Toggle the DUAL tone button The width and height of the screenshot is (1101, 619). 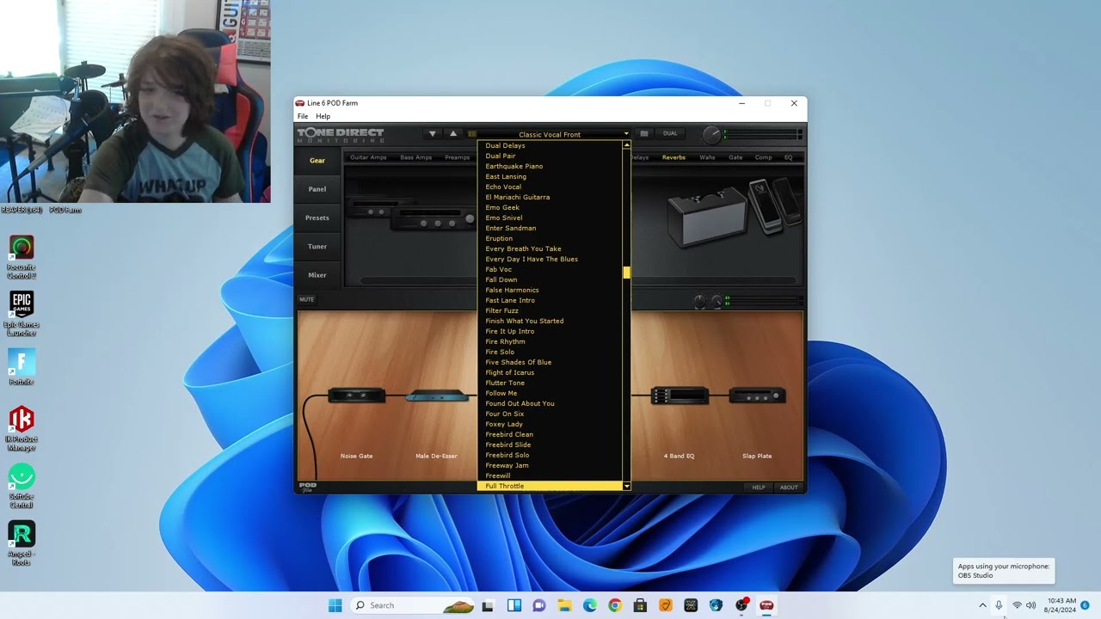670,134
